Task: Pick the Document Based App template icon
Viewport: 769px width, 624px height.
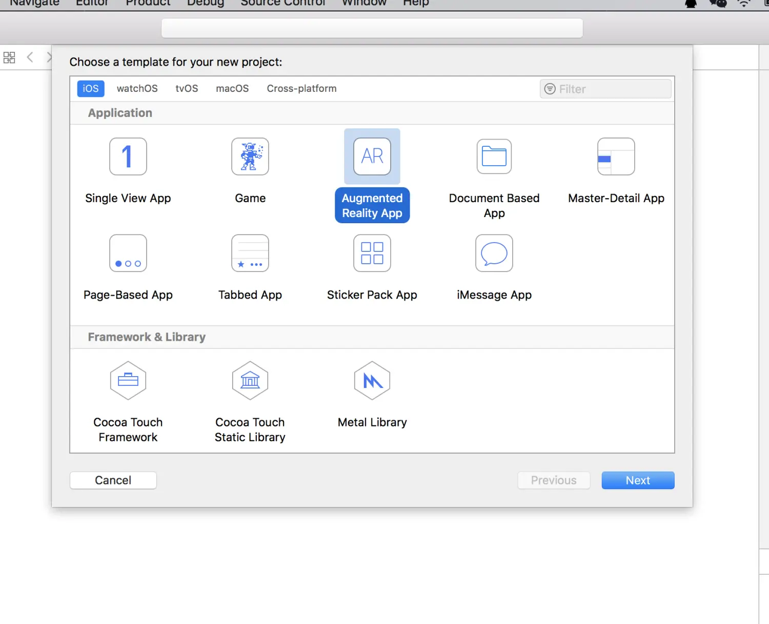Action: 494,157
